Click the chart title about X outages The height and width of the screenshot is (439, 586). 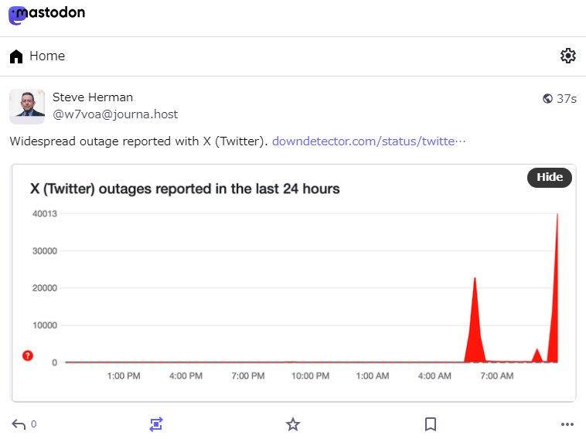pyautogui.click(x=185, y=189)
